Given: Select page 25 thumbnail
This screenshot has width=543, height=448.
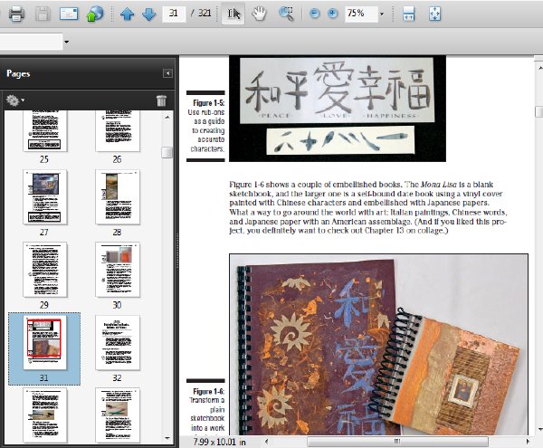Looking at the screenshot, I should click(45, 131).
